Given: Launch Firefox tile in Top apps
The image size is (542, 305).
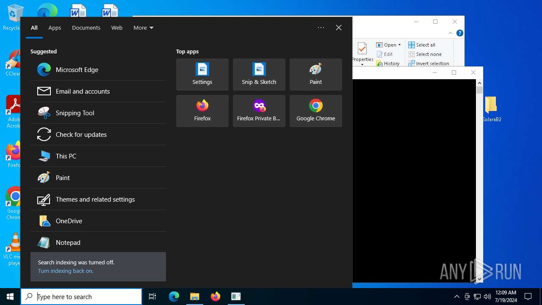Looking at the screenshot, I should 202,111.
